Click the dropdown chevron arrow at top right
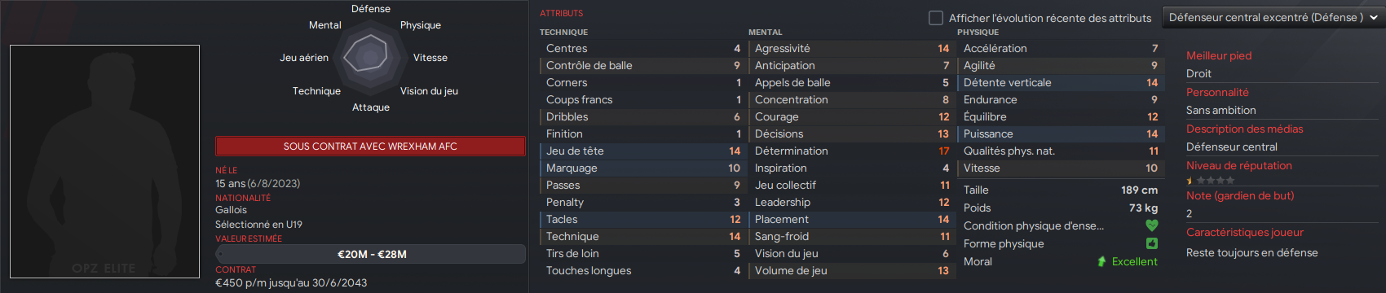1386x293 pixels. 1374,17
